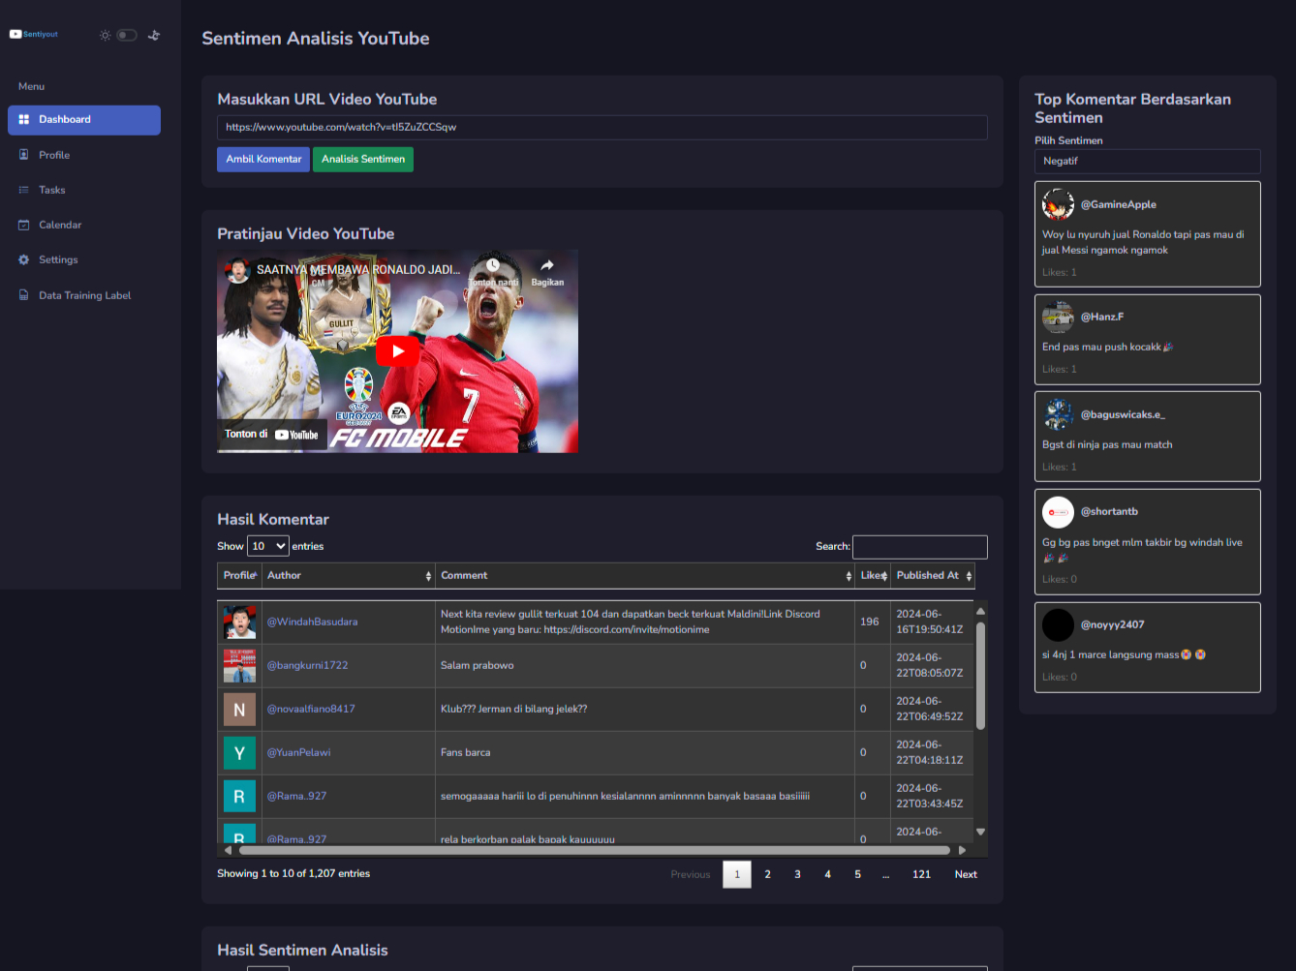Click 'Bgst di ninja pas mau match' comment

[1107, 444]
